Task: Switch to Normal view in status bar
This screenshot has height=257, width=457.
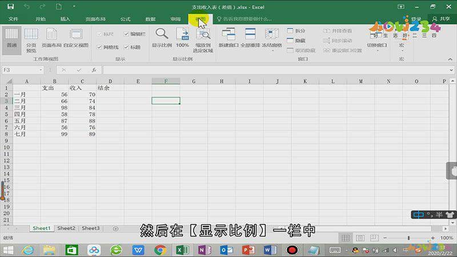Action: [x=346, y=238]
